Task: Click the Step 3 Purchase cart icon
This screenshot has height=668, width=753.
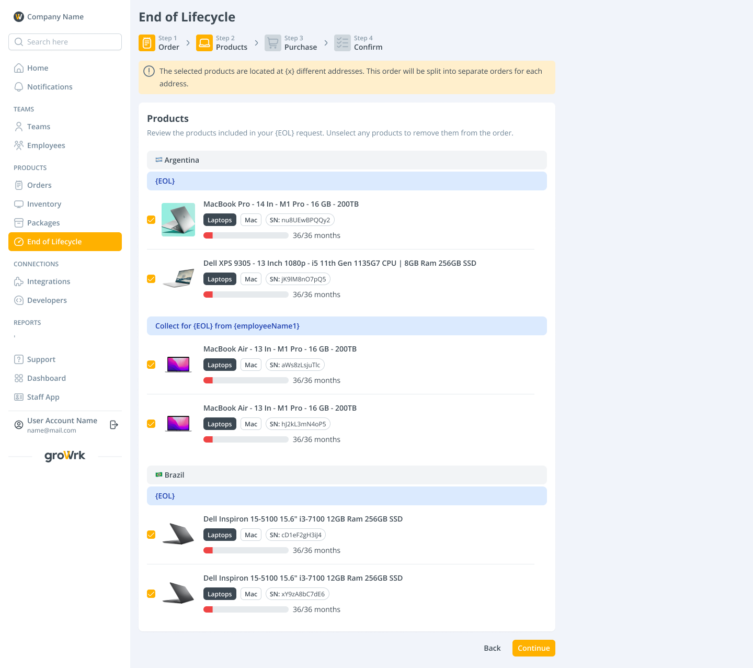Action: coord(273,43)
